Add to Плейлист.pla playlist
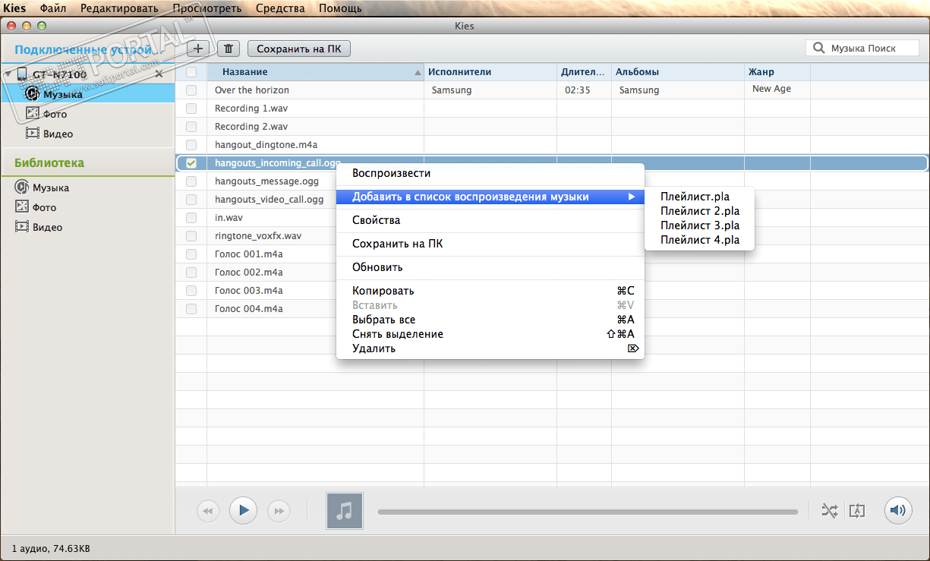Screen dimensions: 930x561 click(699, 197)
